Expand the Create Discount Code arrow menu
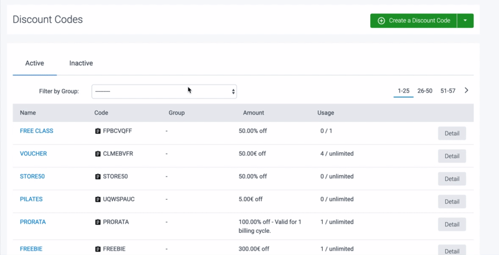The width and height of the screenshot is (499, 255). [x=465, y=21]
